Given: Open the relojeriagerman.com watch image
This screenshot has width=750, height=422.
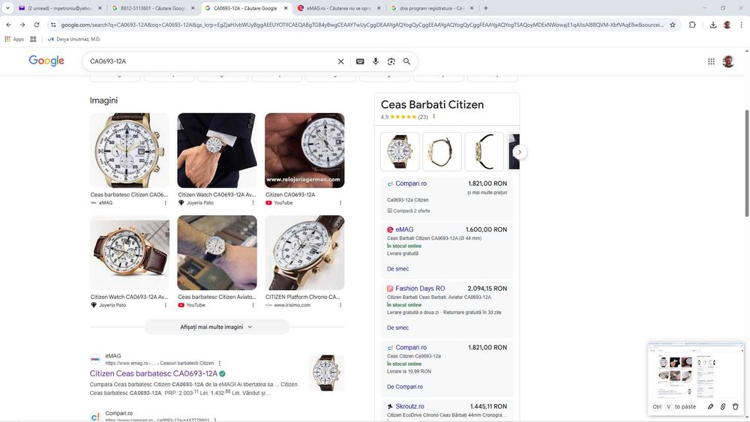Looking at the screenshot, I should 304,151.
